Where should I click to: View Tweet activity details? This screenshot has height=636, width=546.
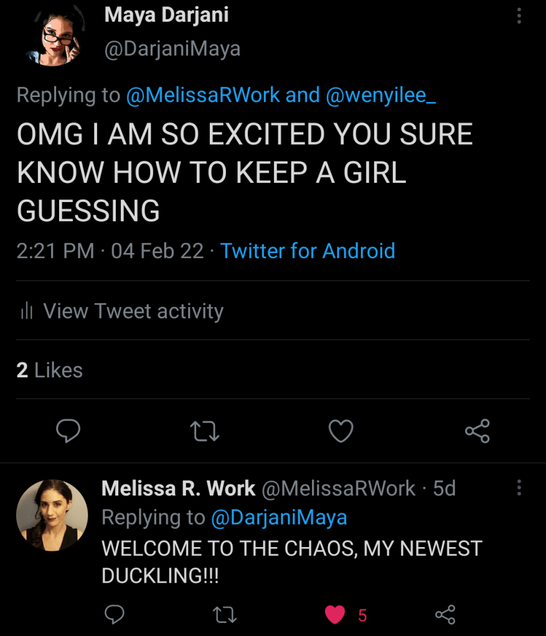click(133, 311)
